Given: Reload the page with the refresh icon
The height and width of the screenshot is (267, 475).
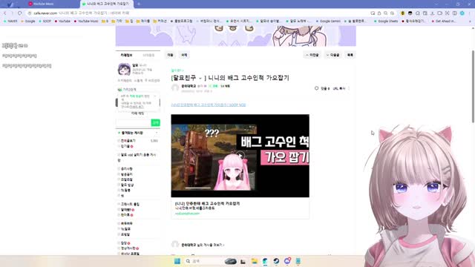Looking at the screenshot, I should pos(20,13).
